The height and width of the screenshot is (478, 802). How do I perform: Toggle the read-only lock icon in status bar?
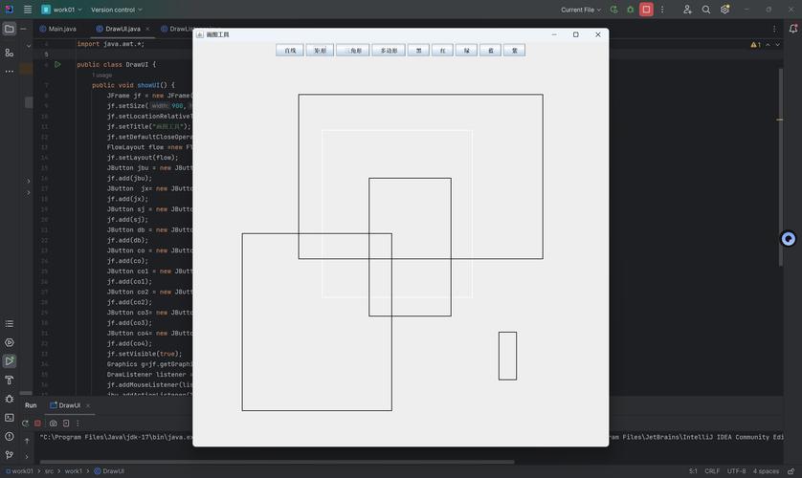(x=791, y=471)
